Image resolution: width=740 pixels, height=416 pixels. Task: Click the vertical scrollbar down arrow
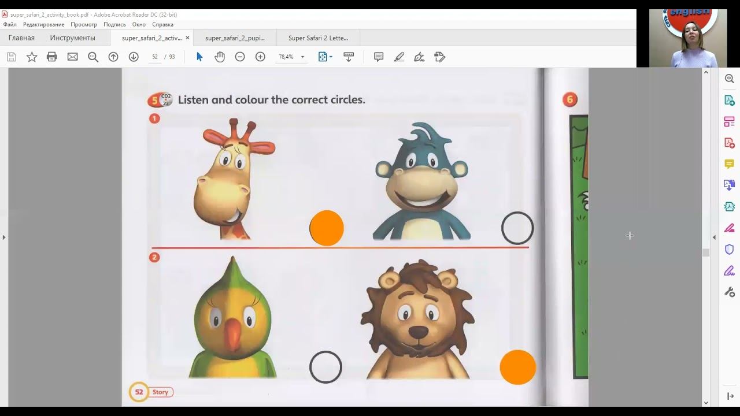tap(706, 403)
